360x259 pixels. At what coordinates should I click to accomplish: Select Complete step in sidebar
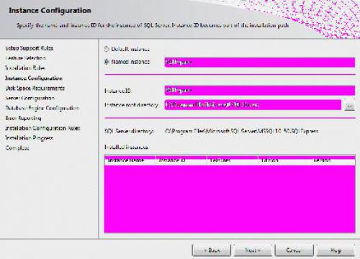(17, 148)
